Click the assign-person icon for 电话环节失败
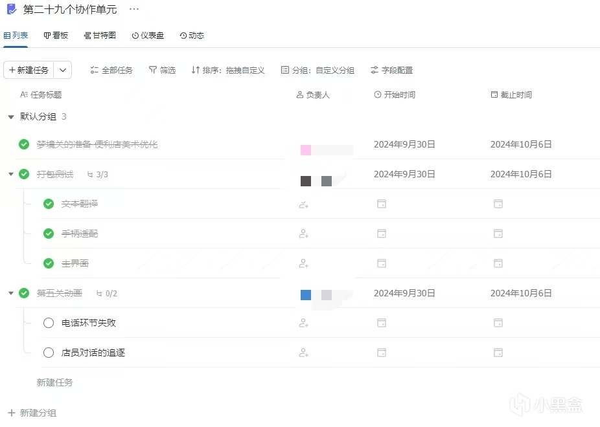600x427 pixels. click(x=303, y=323)
